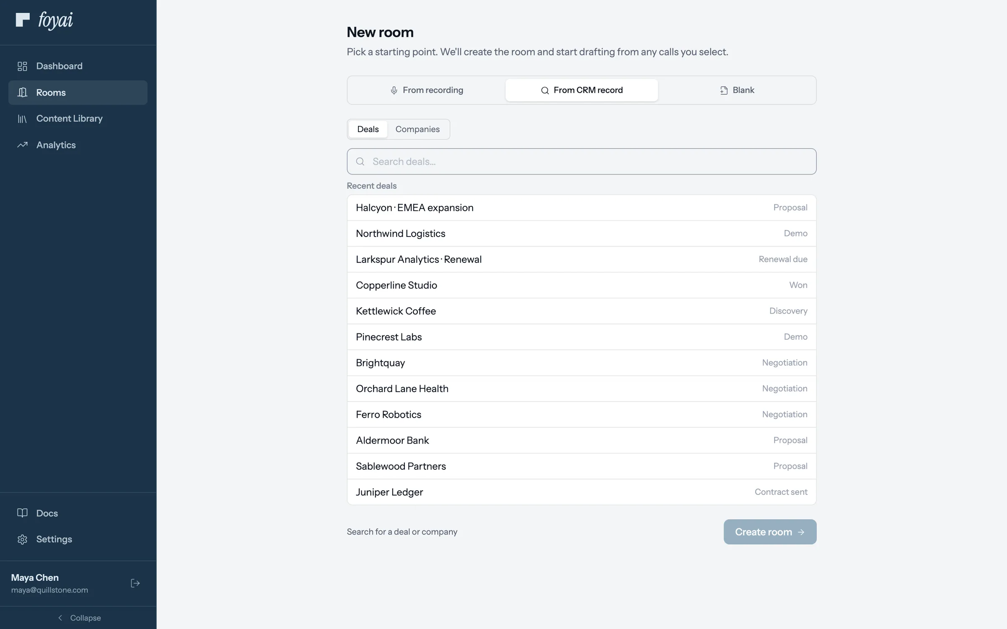The width and height of the screenshot is (1007, 629).
Task: Click the Collapse chevron icon
Action: click(x=60, y=618)
